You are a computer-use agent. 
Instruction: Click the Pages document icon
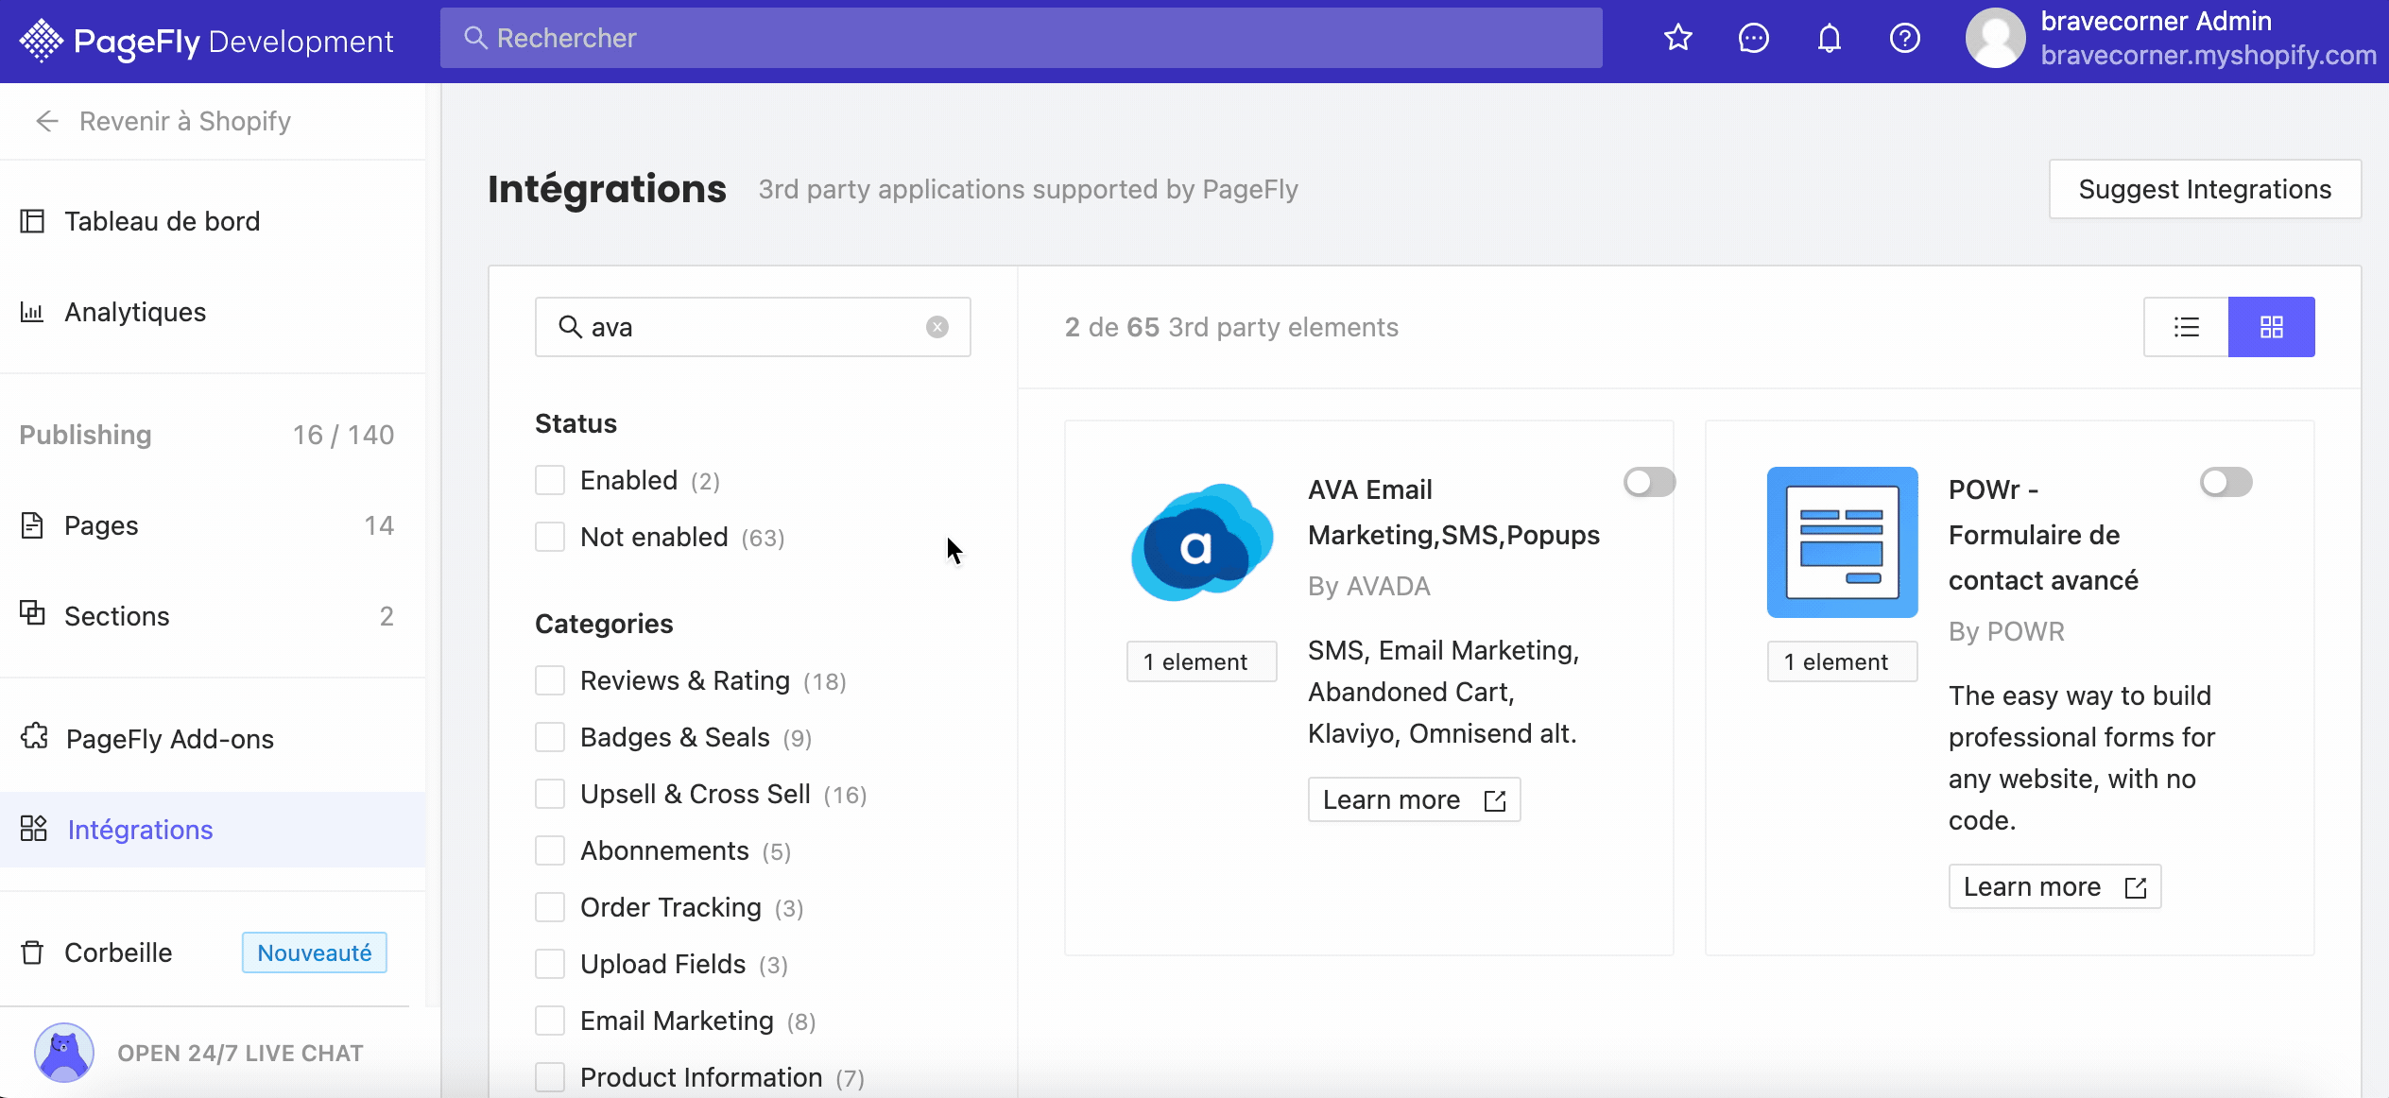(32, 525)
